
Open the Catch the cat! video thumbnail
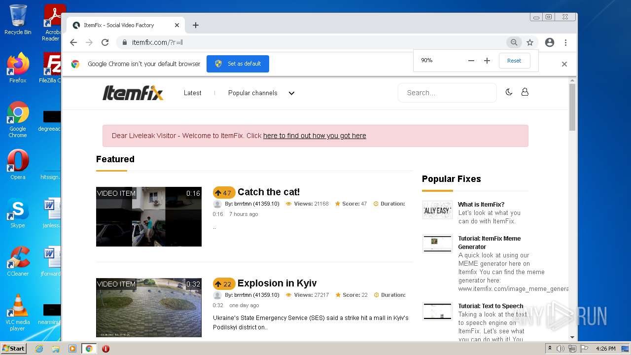tap(149, 216)
